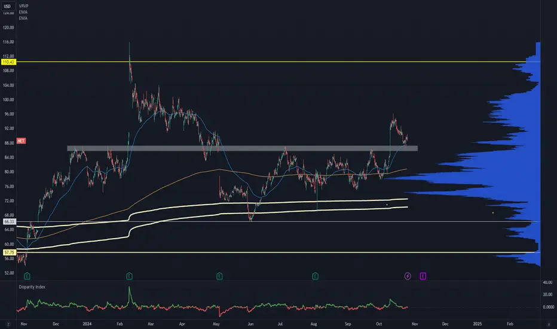This screenshot has width=557, height=329.
Task: Select the EMA label directly below VRVP
Action: [23, 12]
